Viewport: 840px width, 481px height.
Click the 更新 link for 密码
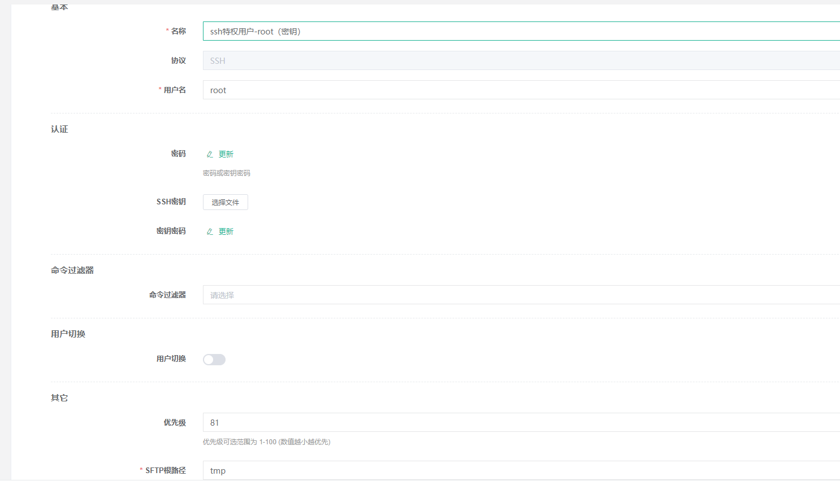pyautogui.click(x=226, y=154)
